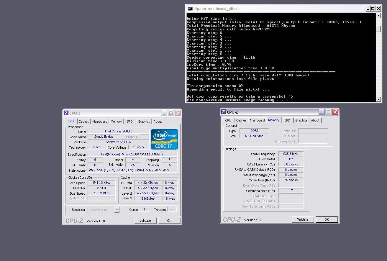Expand the Processor #1 selection dropdown
The width and height of the screenshot is (387, 261).
coord(117,210)
